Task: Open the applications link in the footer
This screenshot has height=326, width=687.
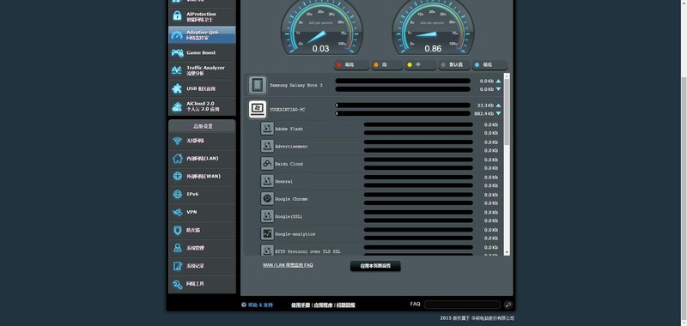Action: (x=323, y=305)
